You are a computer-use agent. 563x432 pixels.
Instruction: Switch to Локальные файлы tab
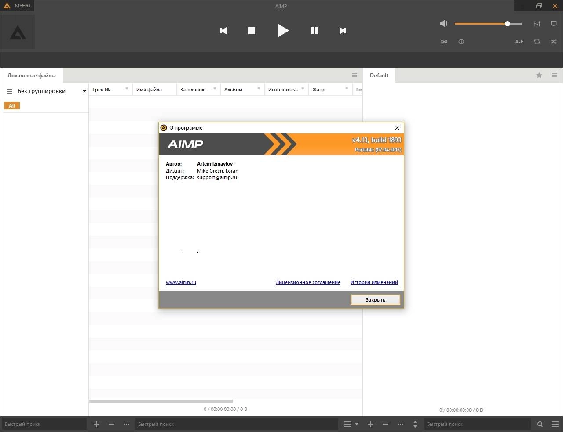(x=32, y=76)
